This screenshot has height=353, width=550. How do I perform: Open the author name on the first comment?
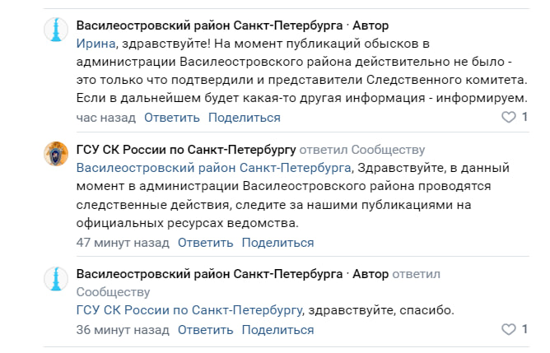click(x=209, y=26)
